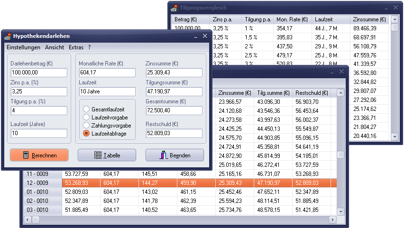Viewport: 405px width, 228px height.
Task: Click the table window's vertical scrollbar thumb
Action: (341, 155)
